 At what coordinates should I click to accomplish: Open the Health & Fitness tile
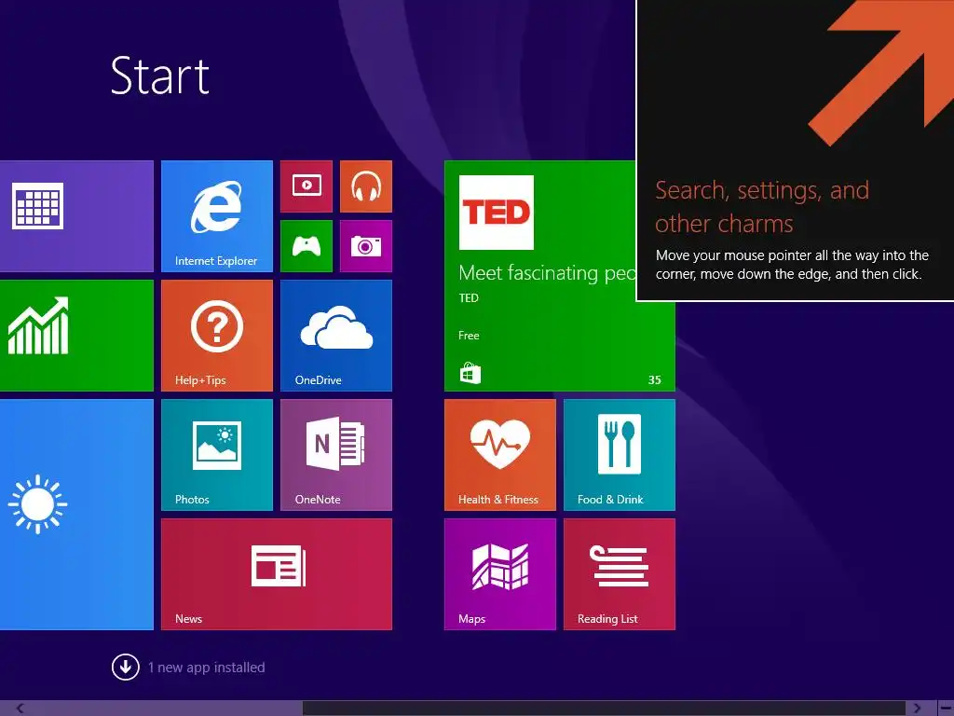pyautogui.click(x=499, y=455)
